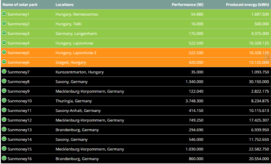Click the Performance (W) column header
The height and width of the screenshot is (164, 271).
187,5
